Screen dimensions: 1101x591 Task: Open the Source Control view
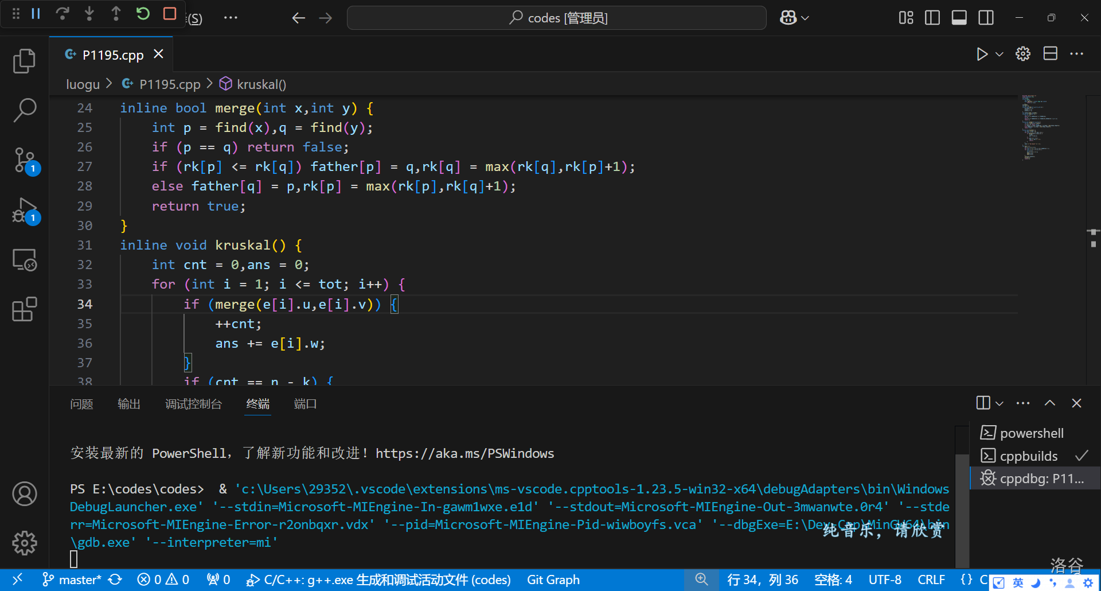25,161
